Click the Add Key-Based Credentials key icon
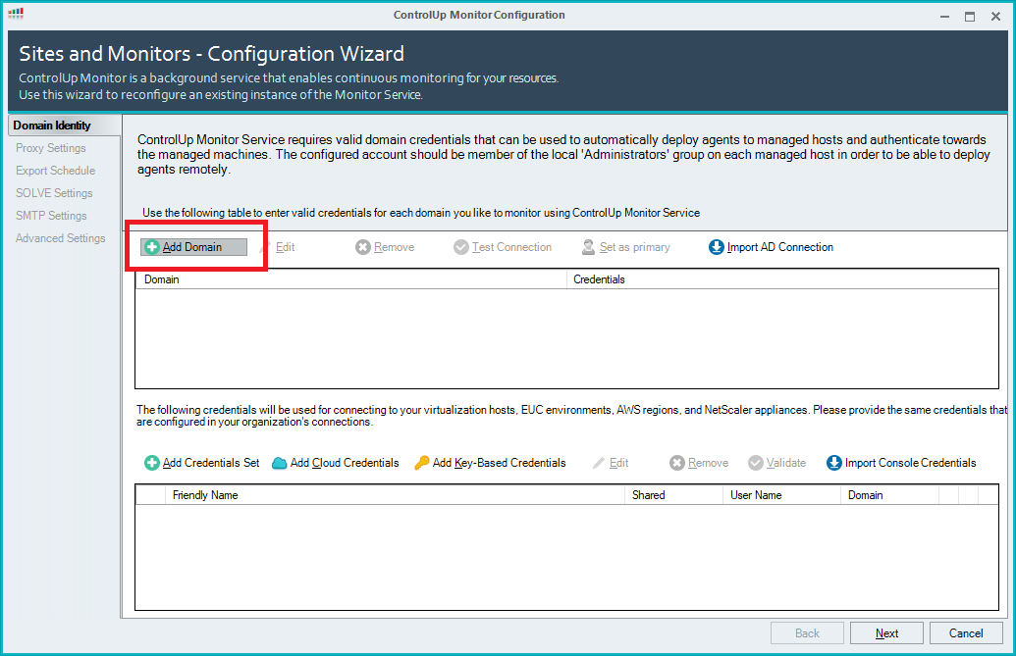Image resolution: width=1016 pixels, height=656 pixels. pos(422,463)
